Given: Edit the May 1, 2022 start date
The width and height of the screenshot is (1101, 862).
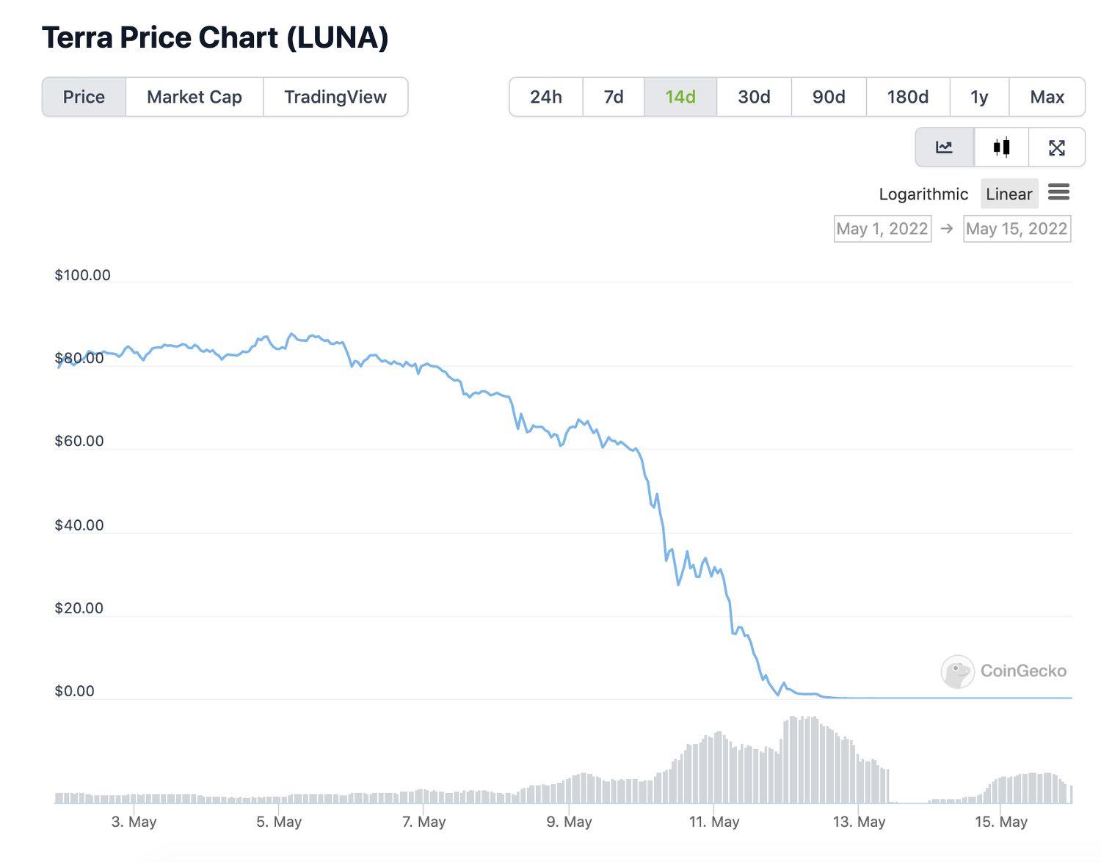Looking at the screenshot, I should click(882, 229).
